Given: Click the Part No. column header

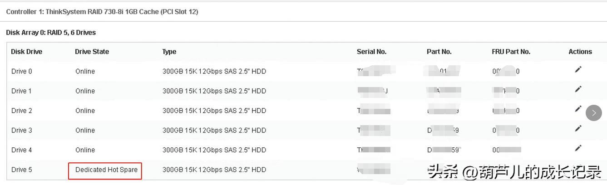Looking at the screenshot, I should pos(439,52).
